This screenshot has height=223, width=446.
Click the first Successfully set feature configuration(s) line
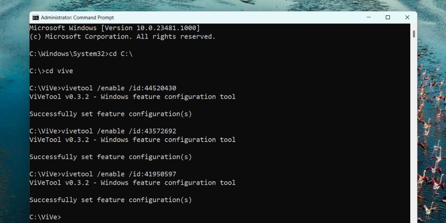click(110, 114)
